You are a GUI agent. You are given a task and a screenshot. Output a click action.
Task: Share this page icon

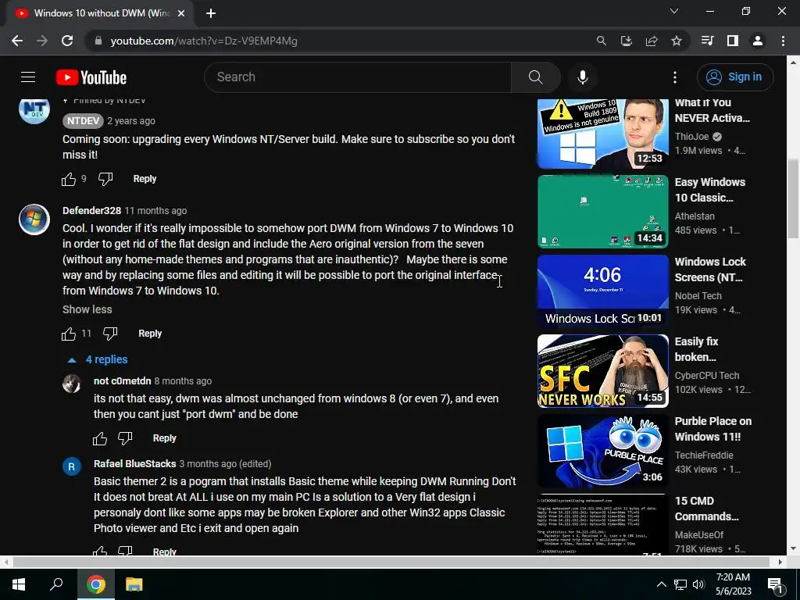coord(652,41)
